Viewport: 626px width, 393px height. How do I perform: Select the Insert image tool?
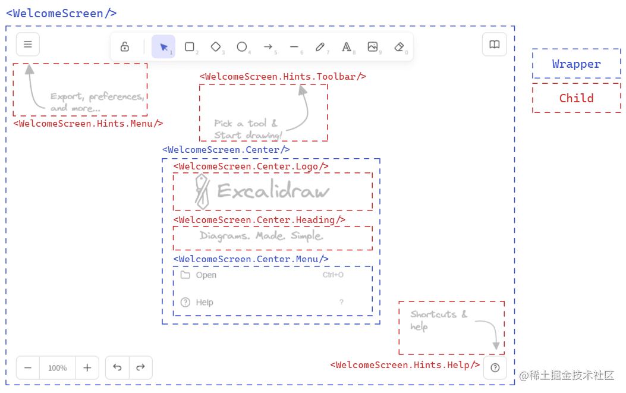point(373,47)
